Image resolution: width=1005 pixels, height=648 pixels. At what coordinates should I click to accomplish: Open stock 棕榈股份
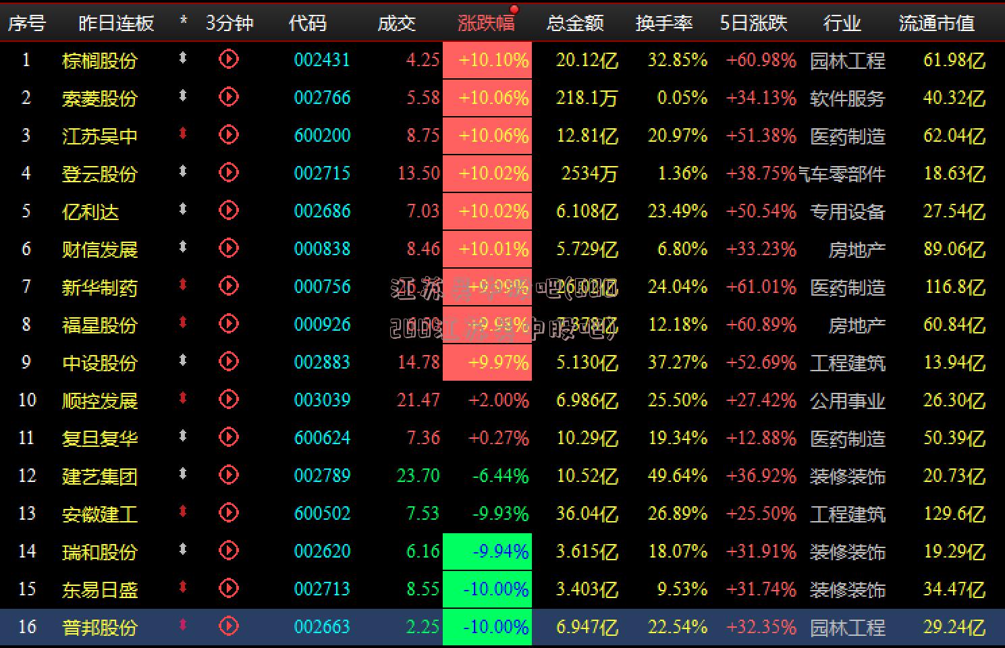point(100,61)
